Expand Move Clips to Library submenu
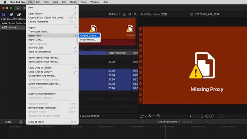 pos(52,72)
